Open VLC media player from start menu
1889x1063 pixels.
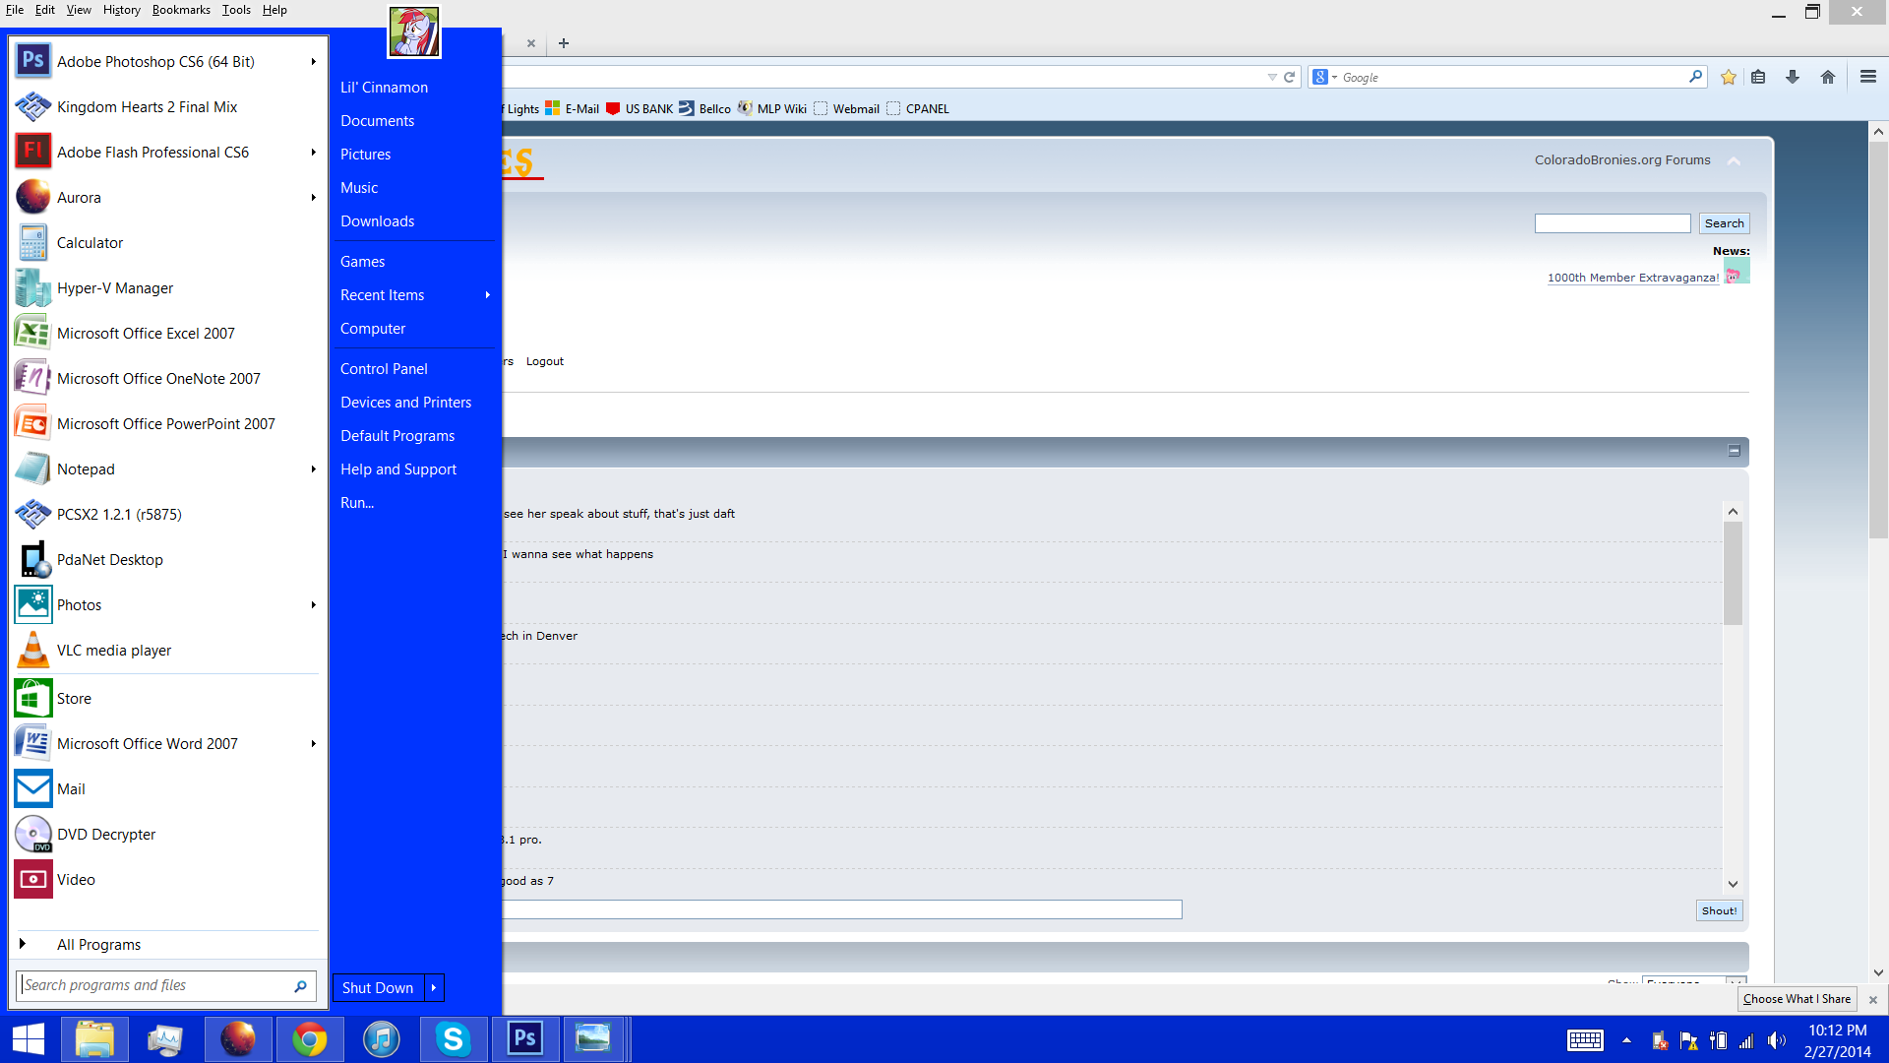[x=113, y=651]
